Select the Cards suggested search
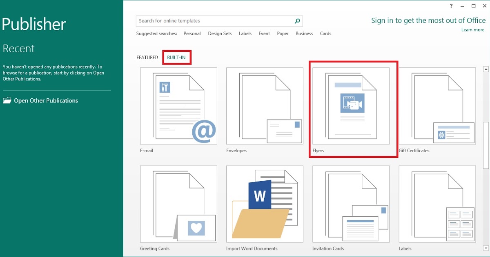Image resolution: width=490 pixels, height=257 pixels. click(x=325, y=33)
